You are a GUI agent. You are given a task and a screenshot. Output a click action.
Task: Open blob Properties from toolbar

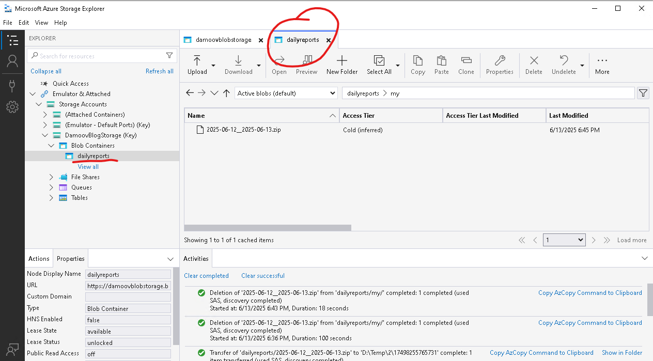(x=500, y=65)
